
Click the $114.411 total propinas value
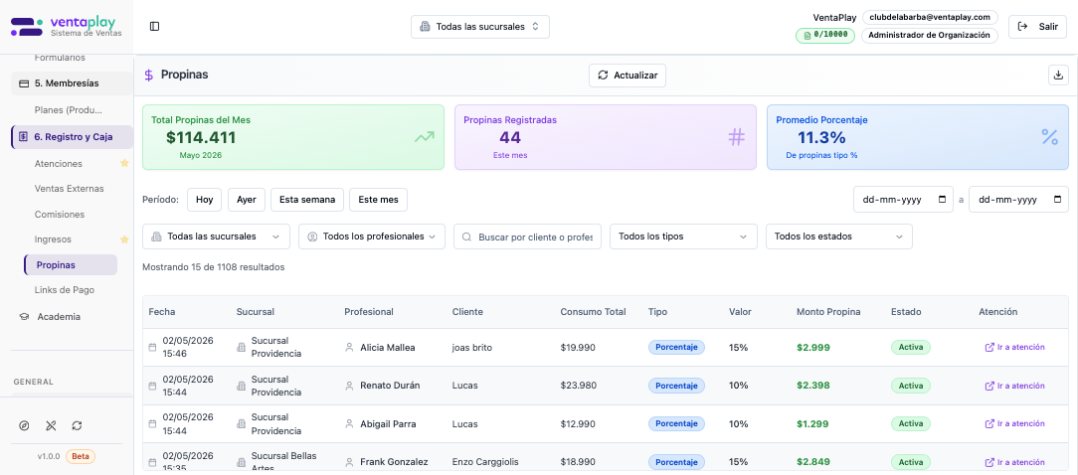201,137
